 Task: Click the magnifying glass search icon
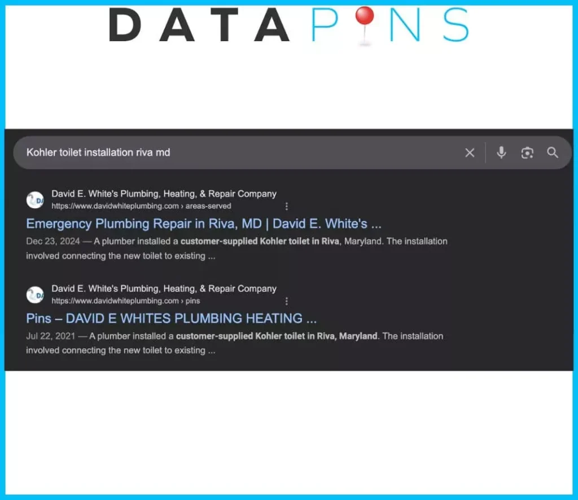[553, 153]
